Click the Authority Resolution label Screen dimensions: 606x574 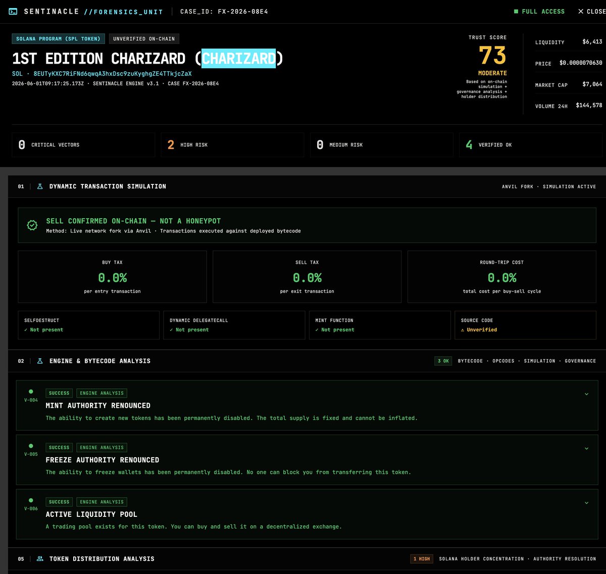[x=565, y=559]
